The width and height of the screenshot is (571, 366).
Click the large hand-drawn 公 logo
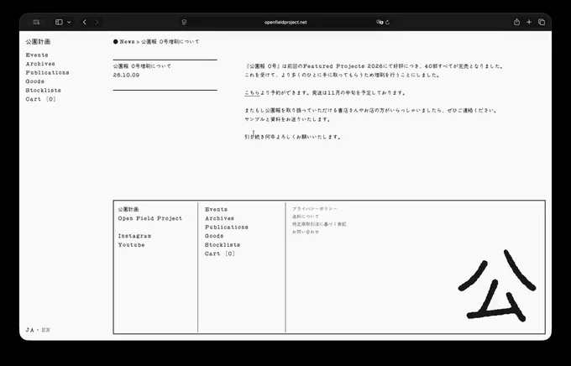[x=497, y=286]
